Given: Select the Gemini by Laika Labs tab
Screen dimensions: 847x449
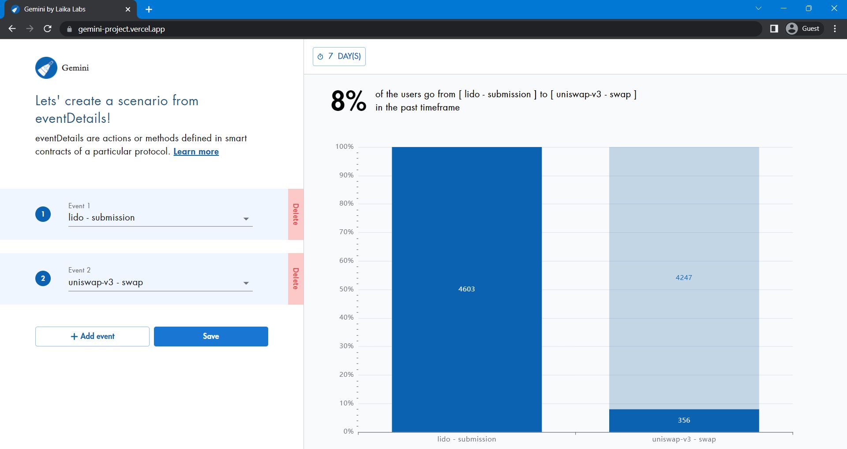Looking at the screenshot, I should click(x=71, y=9).
